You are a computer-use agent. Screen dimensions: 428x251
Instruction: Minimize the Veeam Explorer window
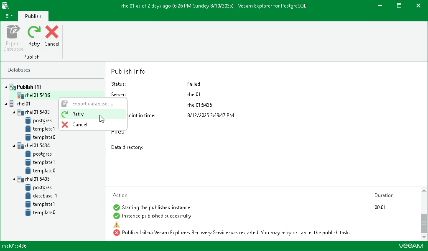[380, 5]
